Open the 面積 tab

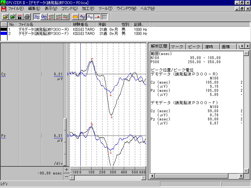click(226, 47)
